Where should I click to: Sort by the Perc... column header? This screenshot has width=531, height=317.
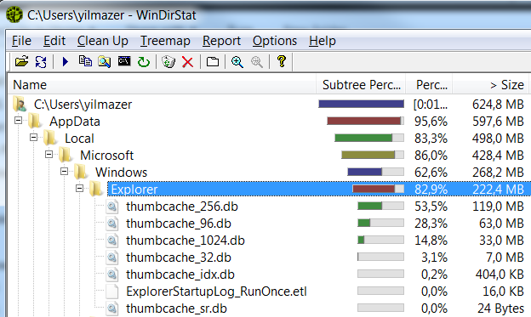(x=430, y=85)
